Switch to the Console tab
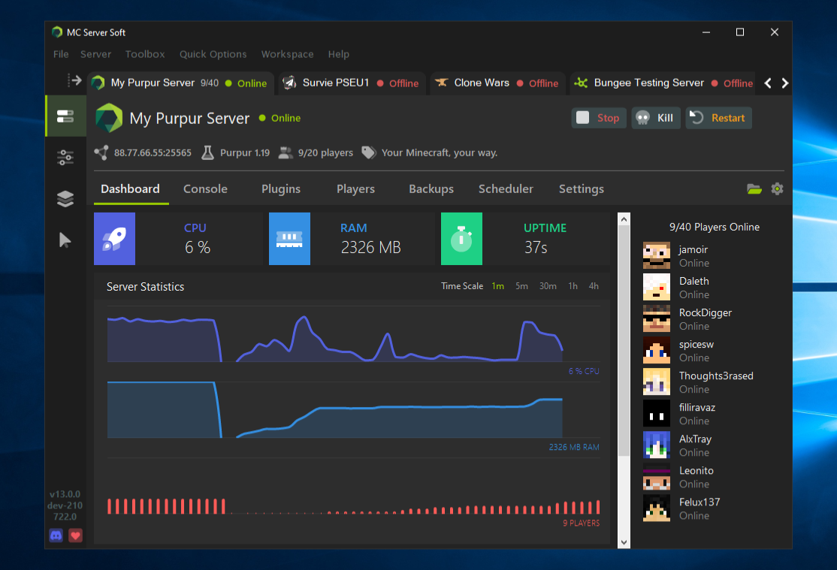The height and width of the screenshot is (570, 837). pos(205,188)
